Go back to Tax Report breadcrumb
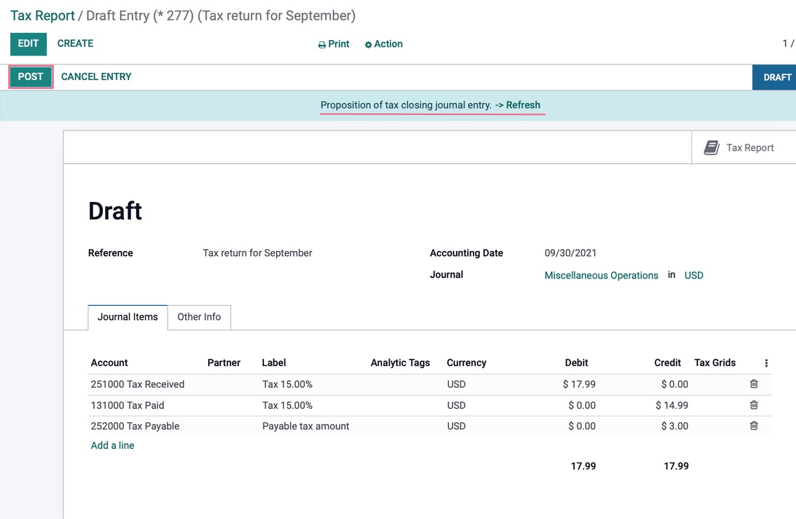 point(43,15)
